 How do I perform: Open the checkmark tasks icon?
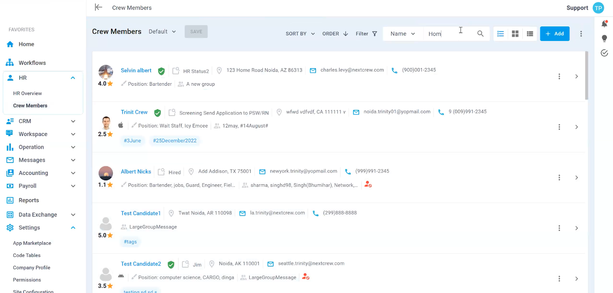click(604, 53)
